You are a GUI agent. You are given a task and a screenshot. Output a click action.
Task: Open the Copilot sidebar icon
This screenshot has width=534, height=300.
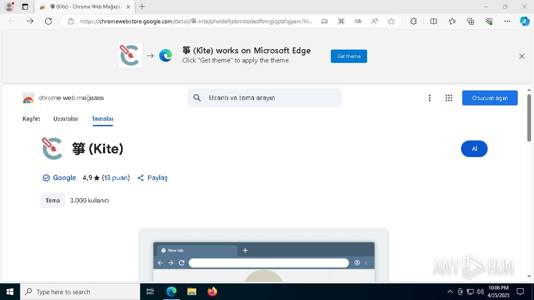coord(524,21)
